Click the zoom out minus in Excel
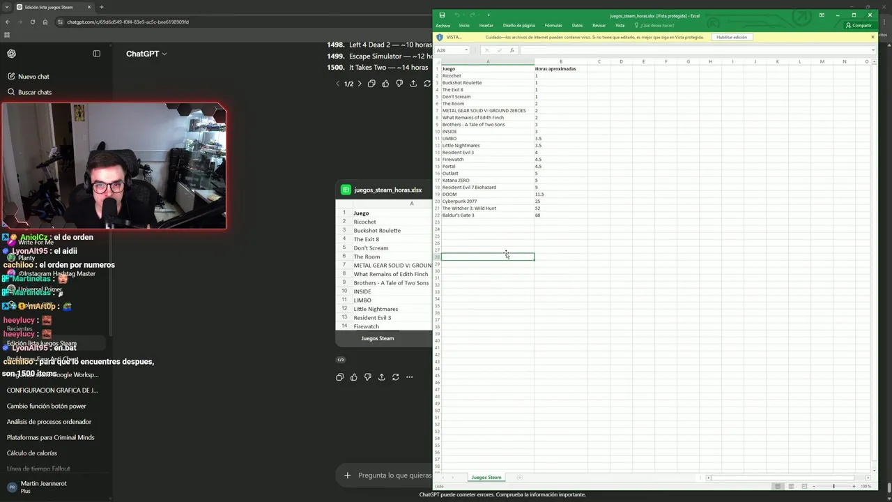This screenshot has width=892, height=502. click(815, 486)
